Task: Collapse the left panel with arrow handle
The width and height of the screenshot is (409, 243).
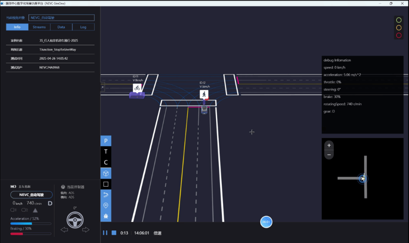Action: (x=103, y=87)
